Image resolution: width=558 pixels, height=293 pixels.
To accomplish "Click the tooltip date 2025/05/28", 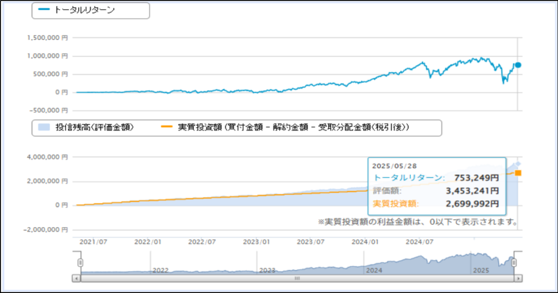I will [395, 166].
